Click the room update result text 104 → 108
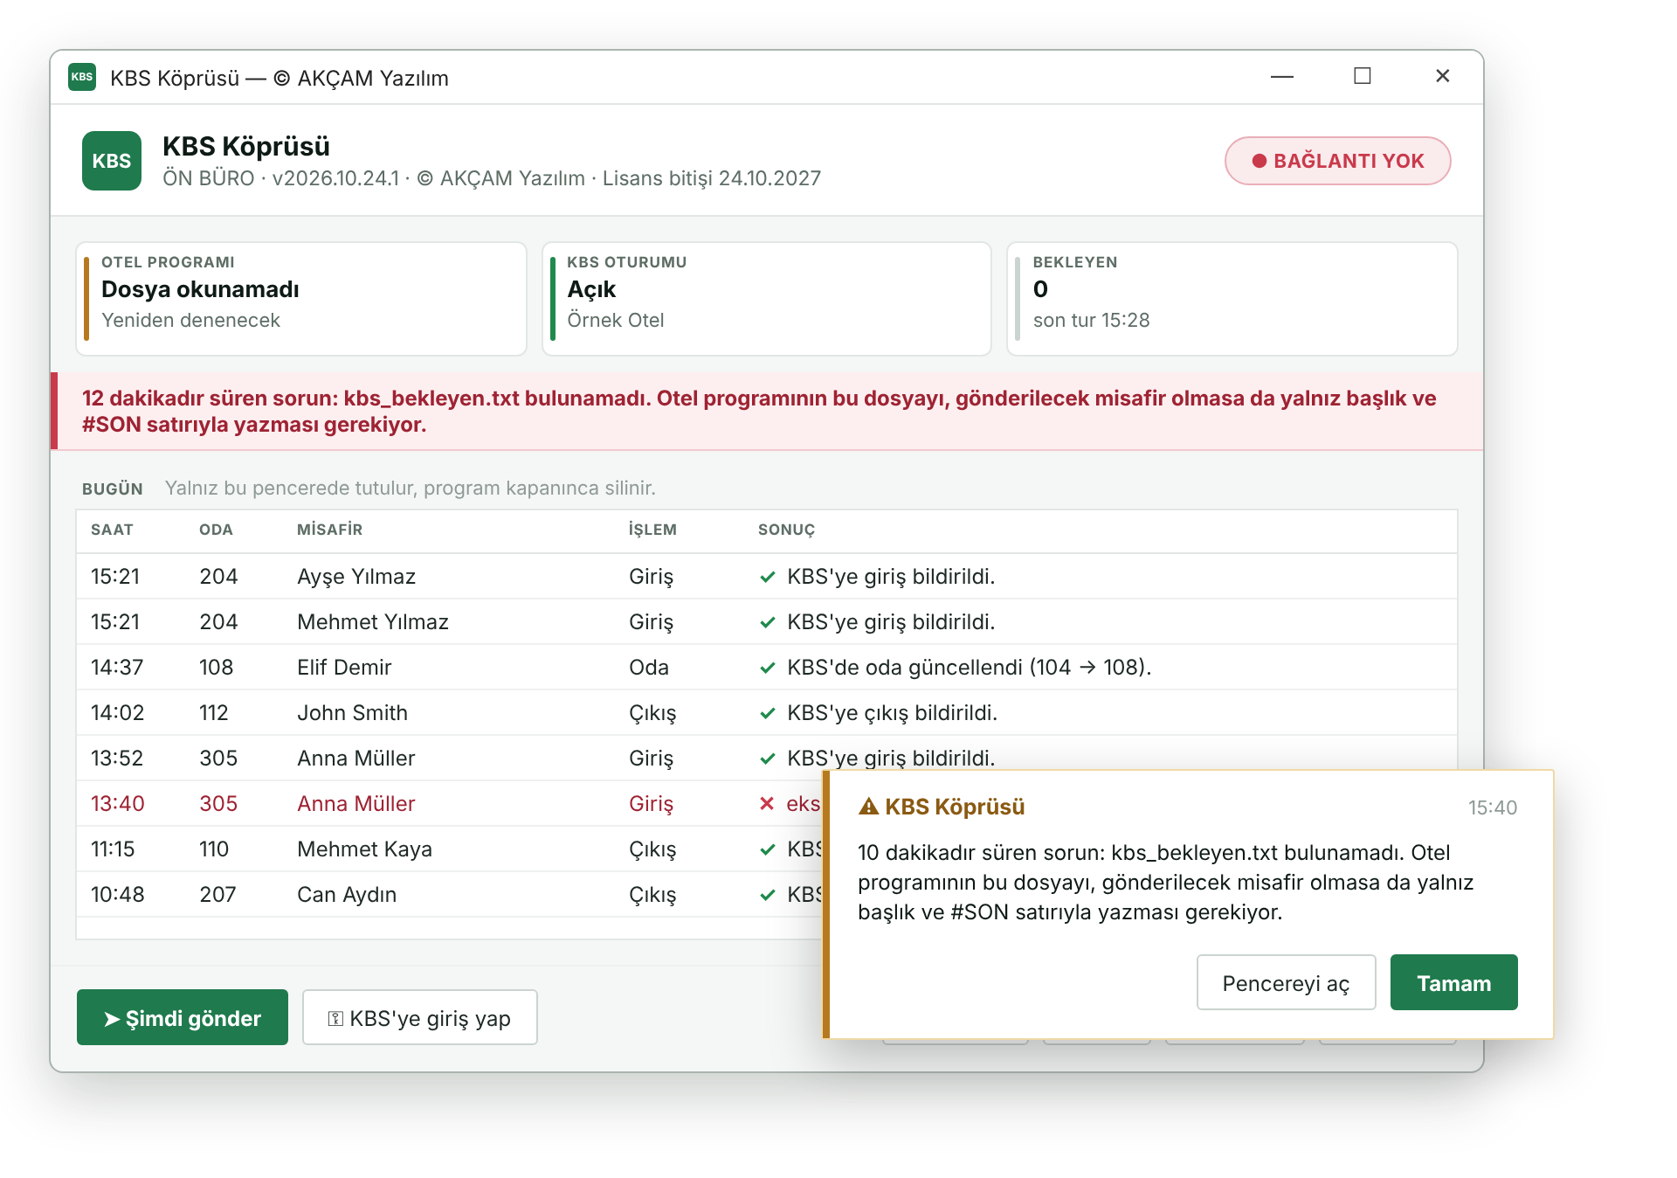Viewport: 1677px width, 1178px height. point(970,668)
